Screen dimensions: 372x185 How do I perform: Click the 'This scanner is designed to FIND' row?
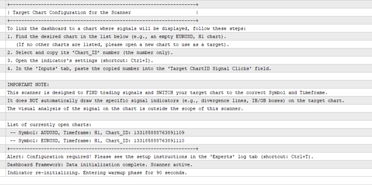(189, 92)
